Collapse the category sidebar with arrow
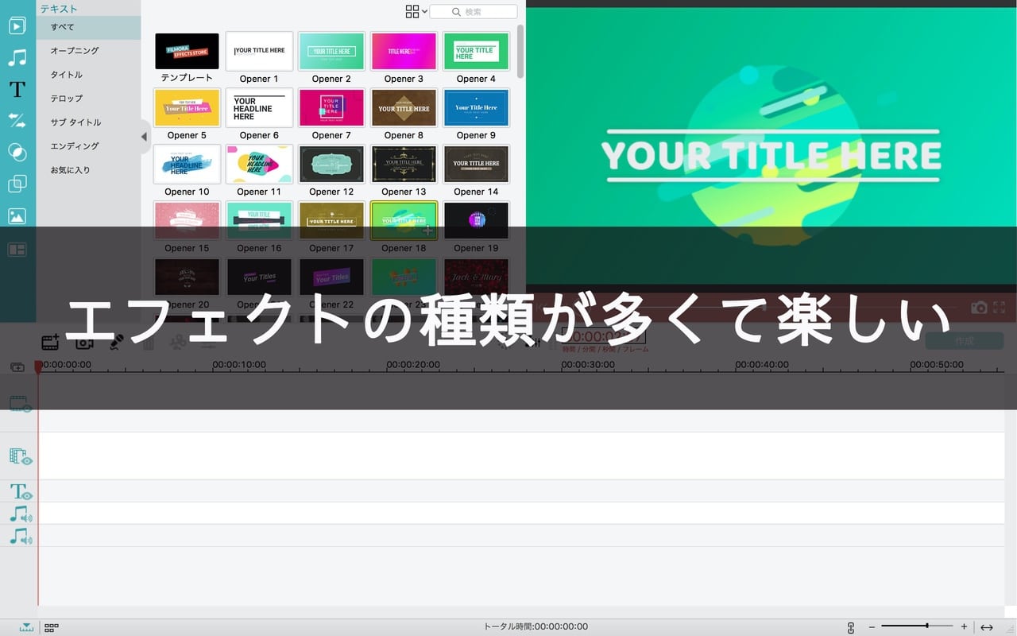 pos(144,137)
